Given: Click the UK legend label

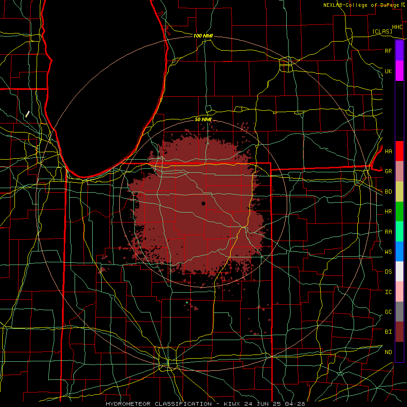Looking at the screenshot, I should pyautogui.click(x=388, y=71).
